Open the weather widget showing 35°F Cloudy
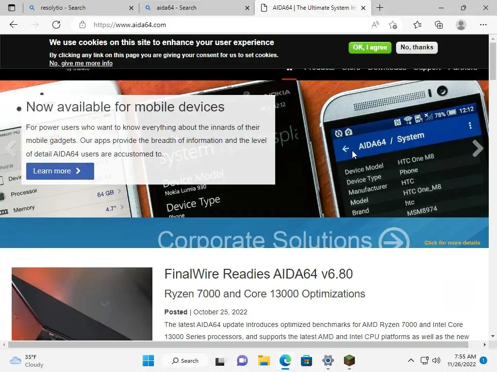497x372 pixels. pos(26,360)
